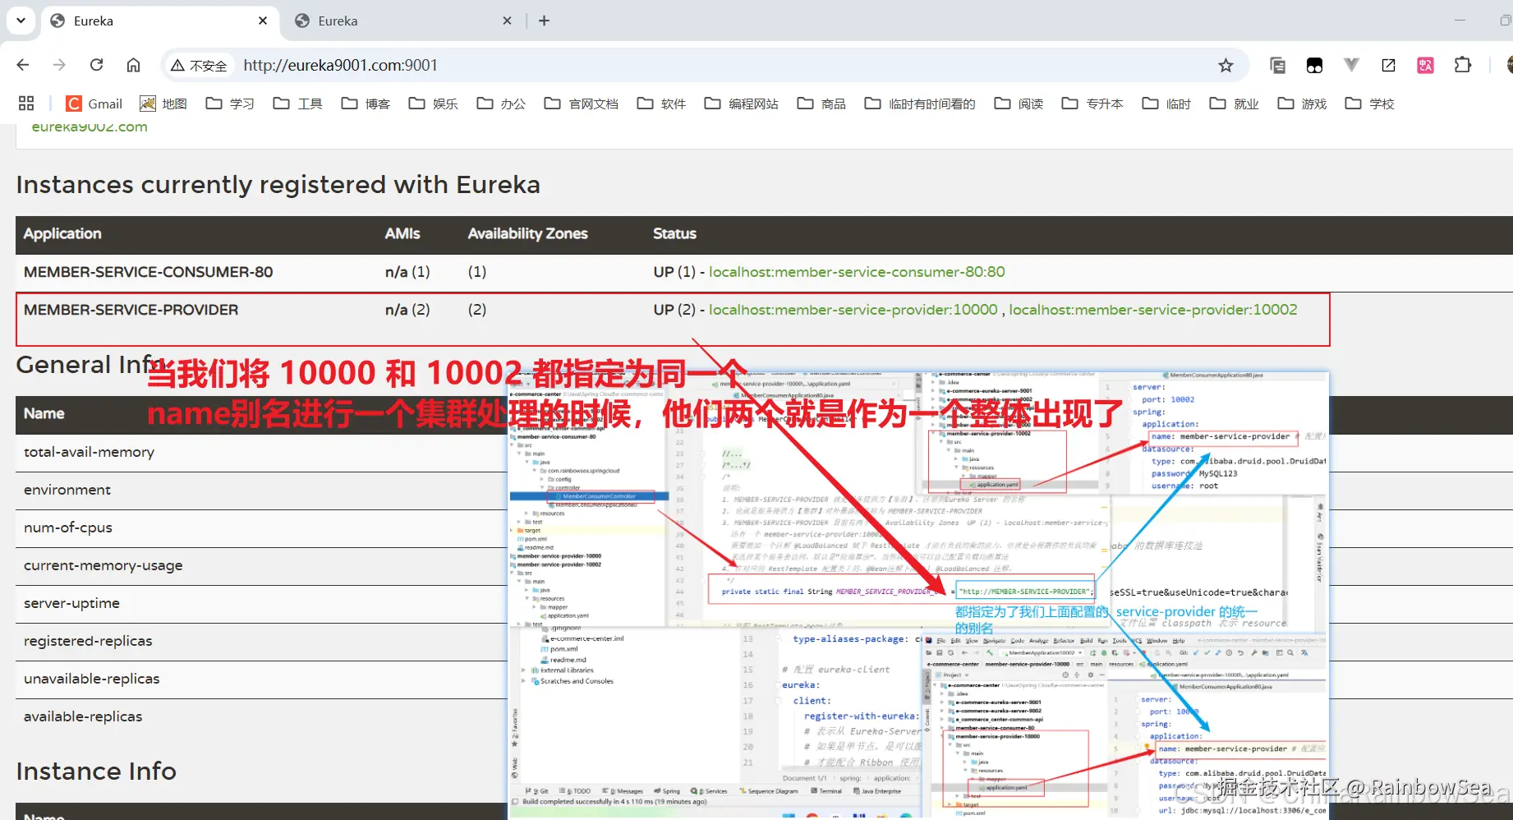1513x820 pixels.
Task: Open the 专升本 bookmark folder
Action: [1092, 104]
